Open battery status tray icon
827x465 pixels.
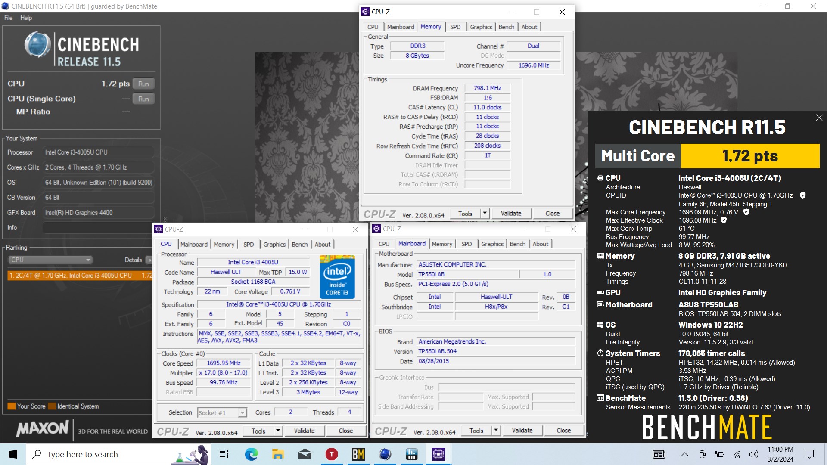point(719,454)
